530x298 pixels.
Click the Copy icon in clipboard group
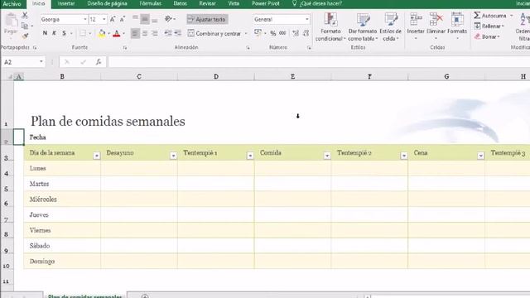pyautogui.click(x=24, y=26)
